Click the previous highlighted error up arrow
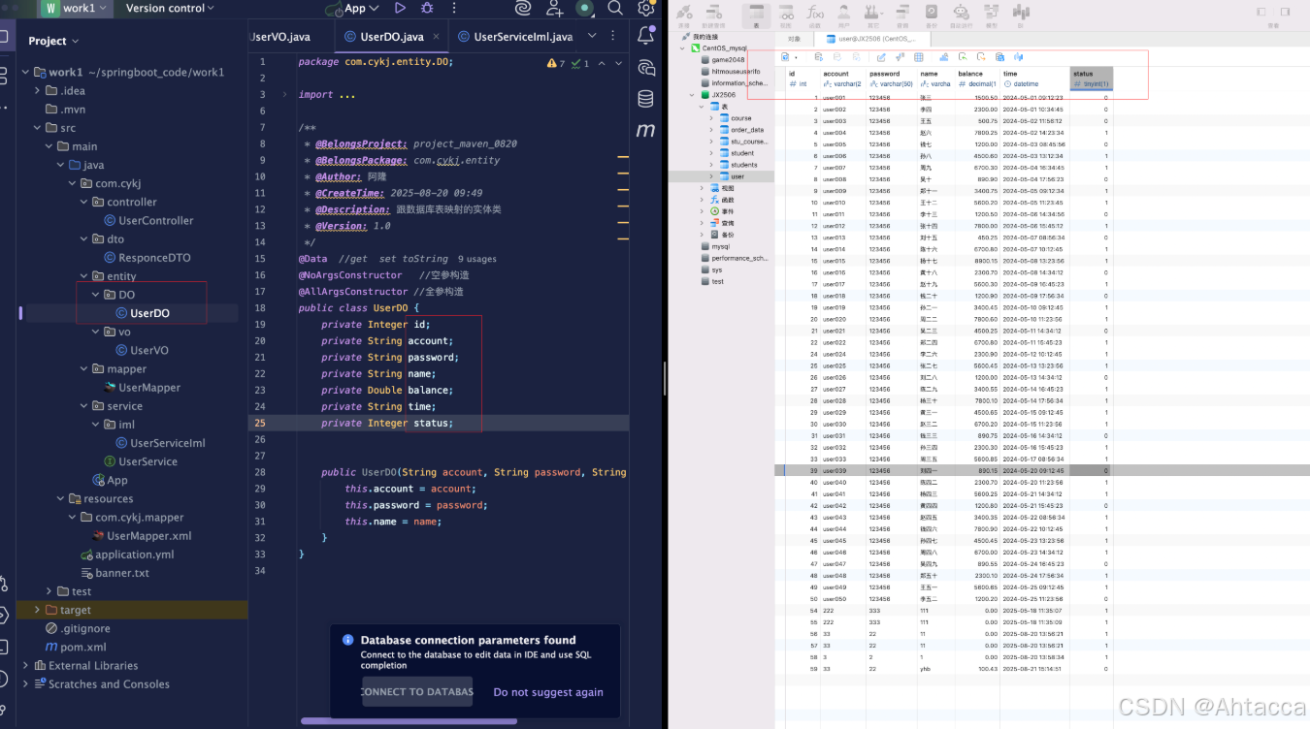 coord(601,64)
